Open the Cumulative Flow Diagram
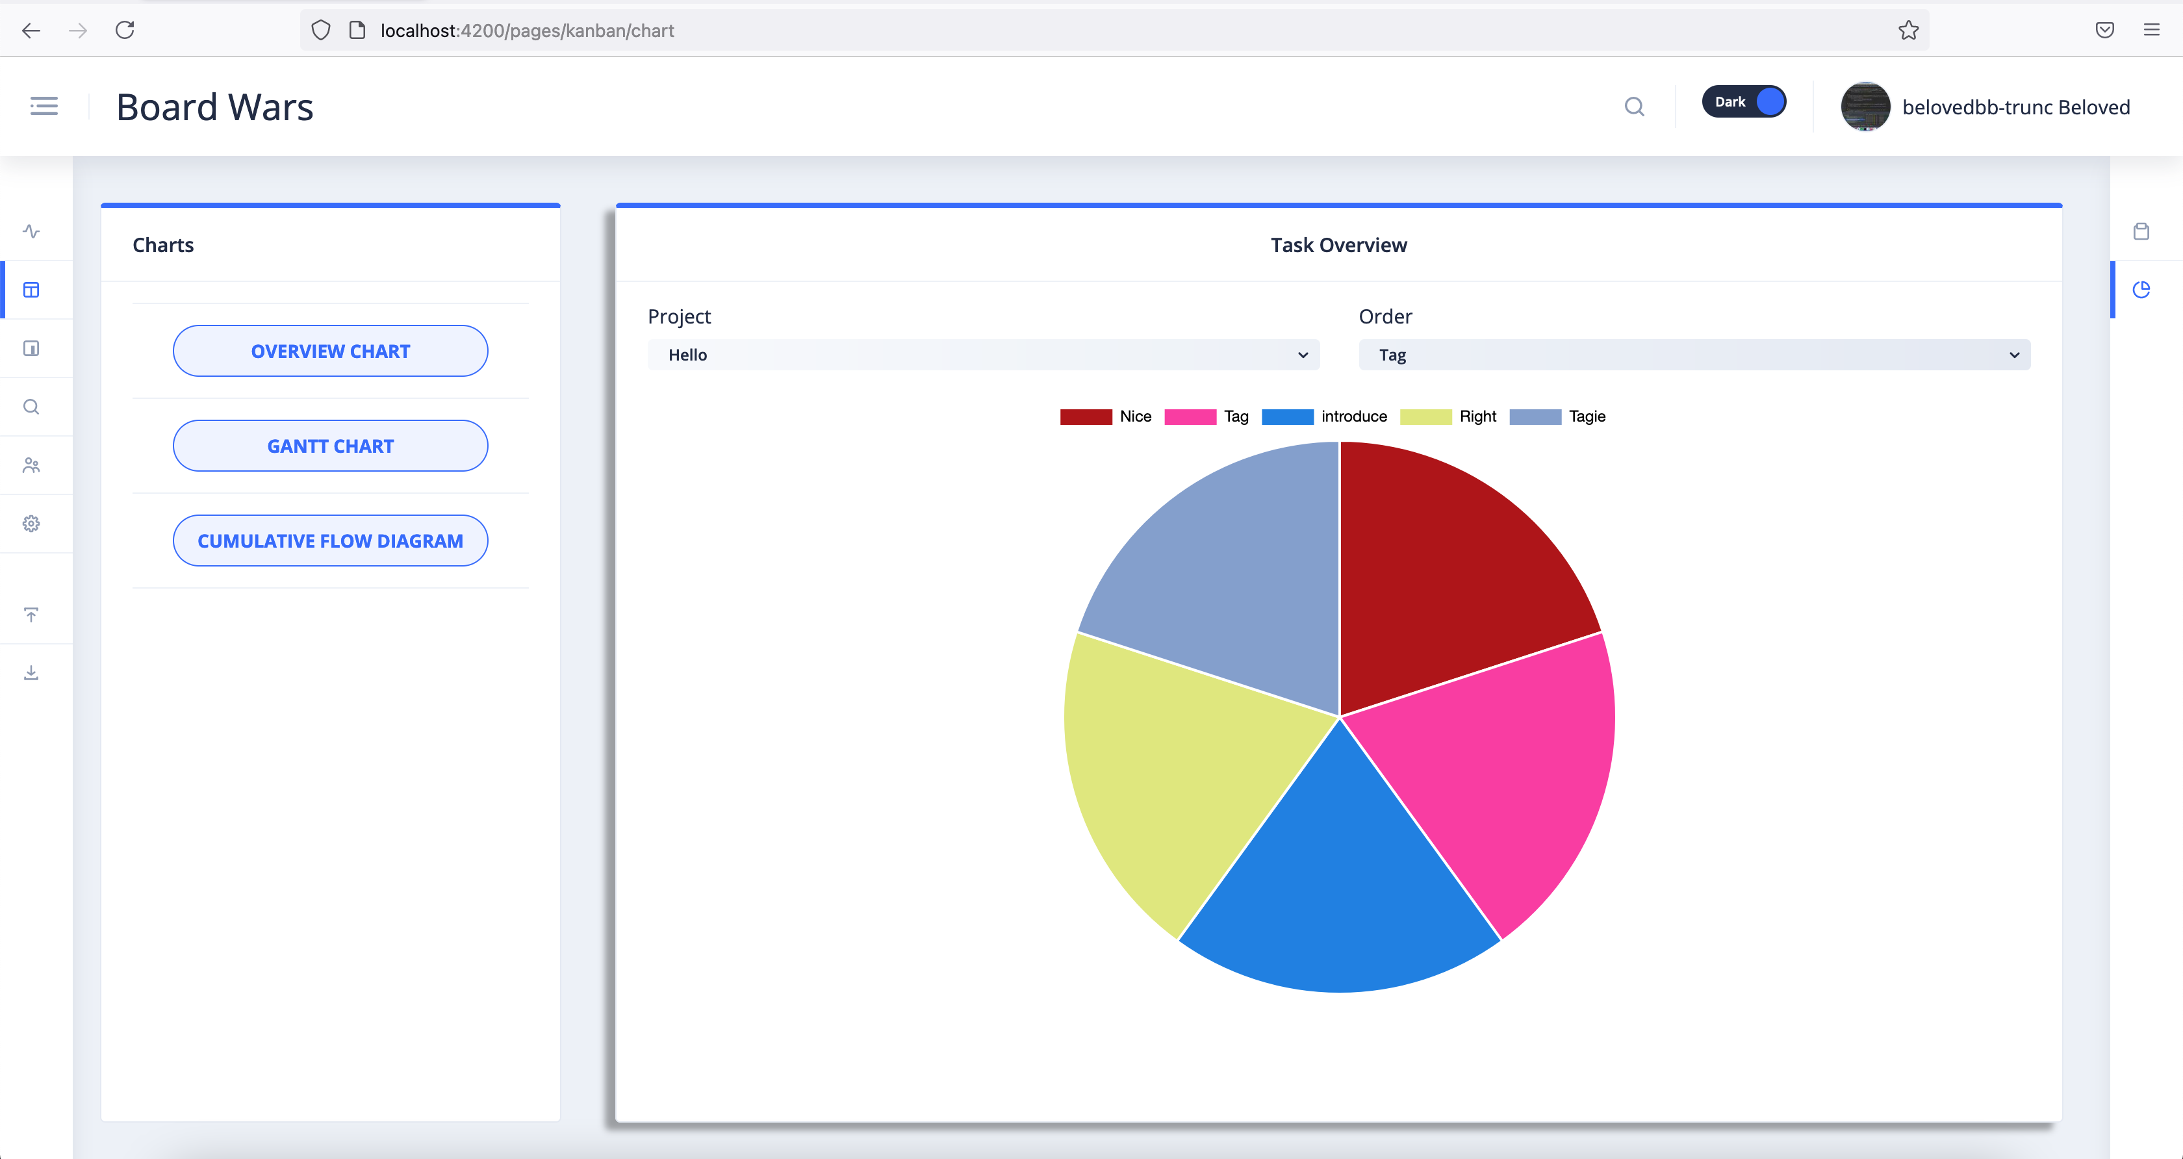Screen dimensions: 2183x1159 (331, 541)
